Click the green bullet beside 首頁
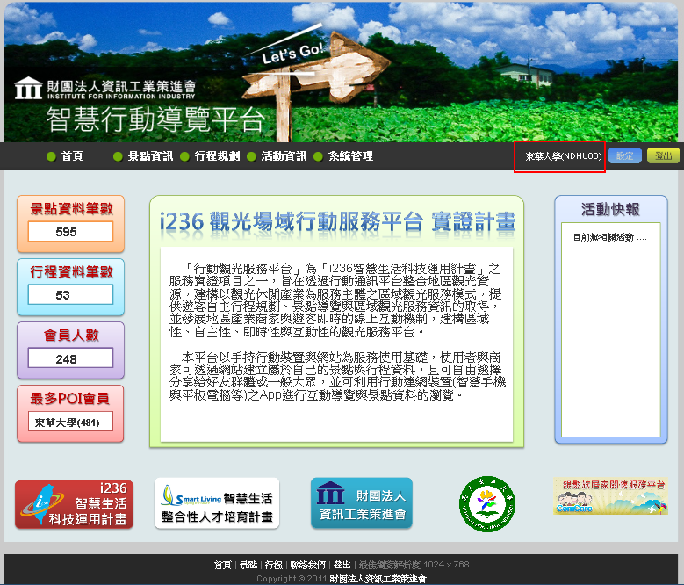 click(x=51, y=156)
